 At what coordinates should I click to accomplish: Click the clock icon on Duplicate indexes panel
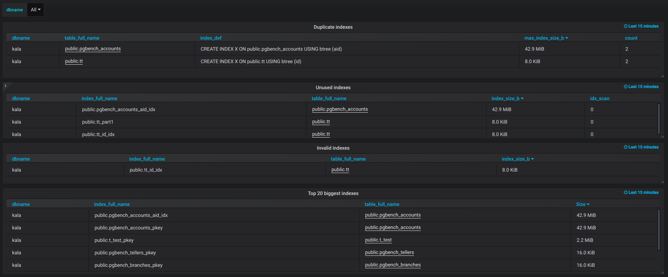(626, 26)
